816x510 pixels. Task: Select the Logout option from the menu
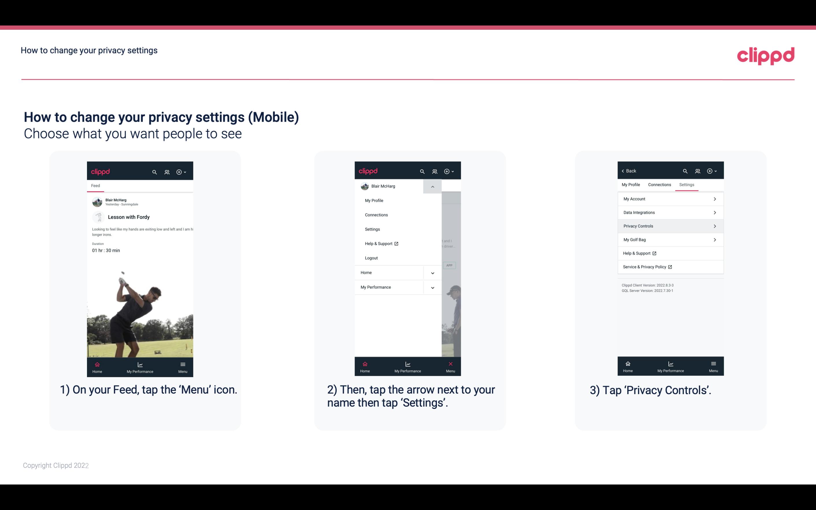371,257
